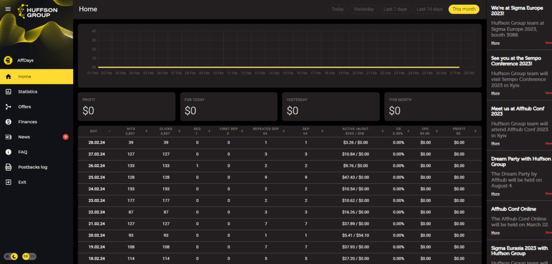Open More link under Dream Party news
The height and width of the screenshot is (264, 552).
coord(495,194)
